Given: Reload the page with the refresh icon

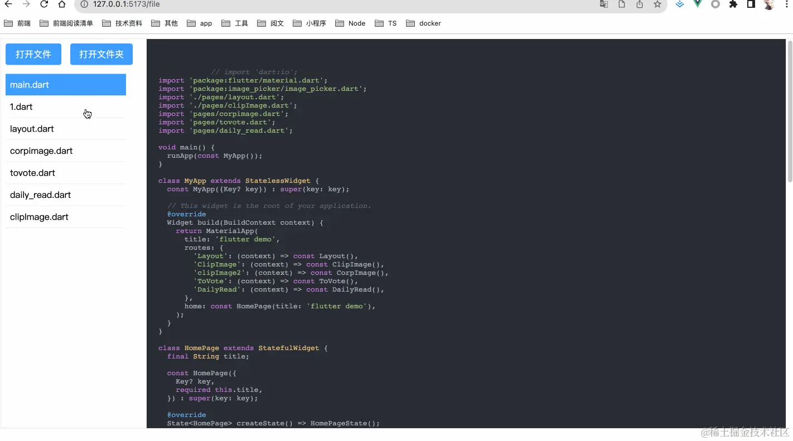Looking at the screenshot, I should (44, 6).
